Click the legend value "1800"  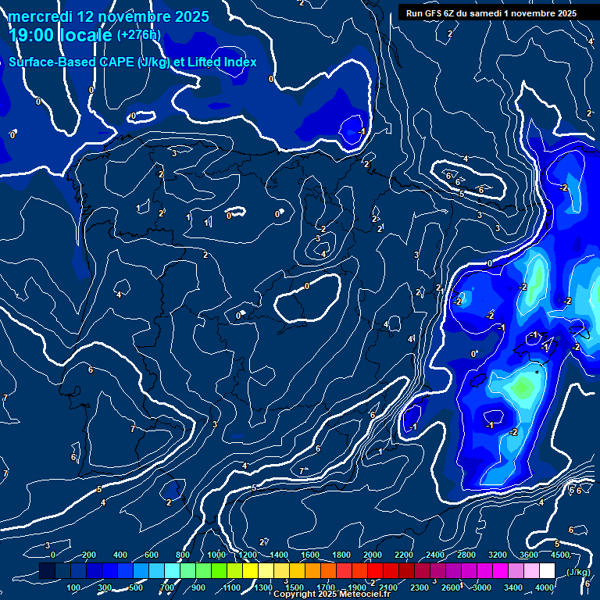point(341,555)
